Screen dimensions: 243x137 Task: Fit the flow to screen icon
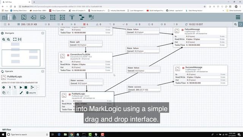pyautogui.click(x=15, y=39)
